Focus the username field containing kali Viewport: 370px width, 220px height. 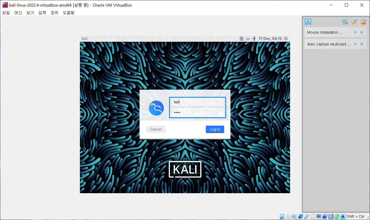point(198,102)
